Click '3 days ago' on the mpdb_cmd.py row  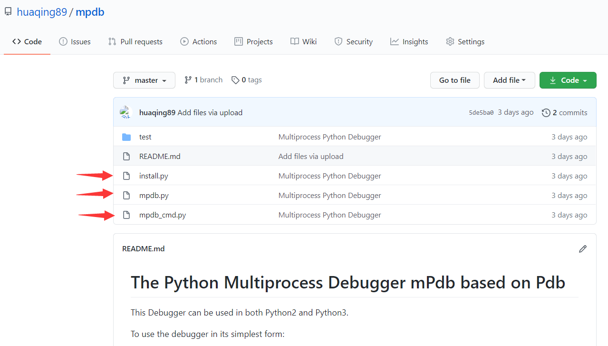[569, 215]
